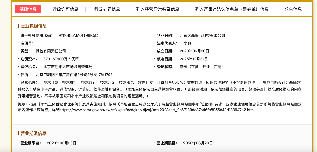Open 列入经营异常名录信息 tab
The height and width of the screenshot is (152, 317).
tap(158, 9)
